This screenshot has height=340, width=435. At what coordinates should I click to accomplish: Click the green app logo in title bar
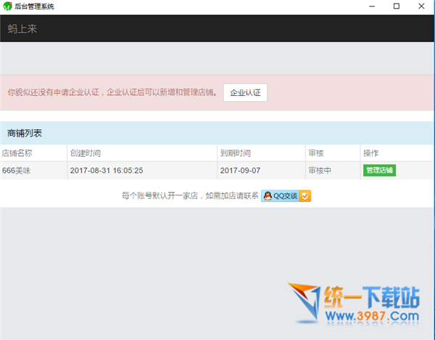click(x=7, y=6)
